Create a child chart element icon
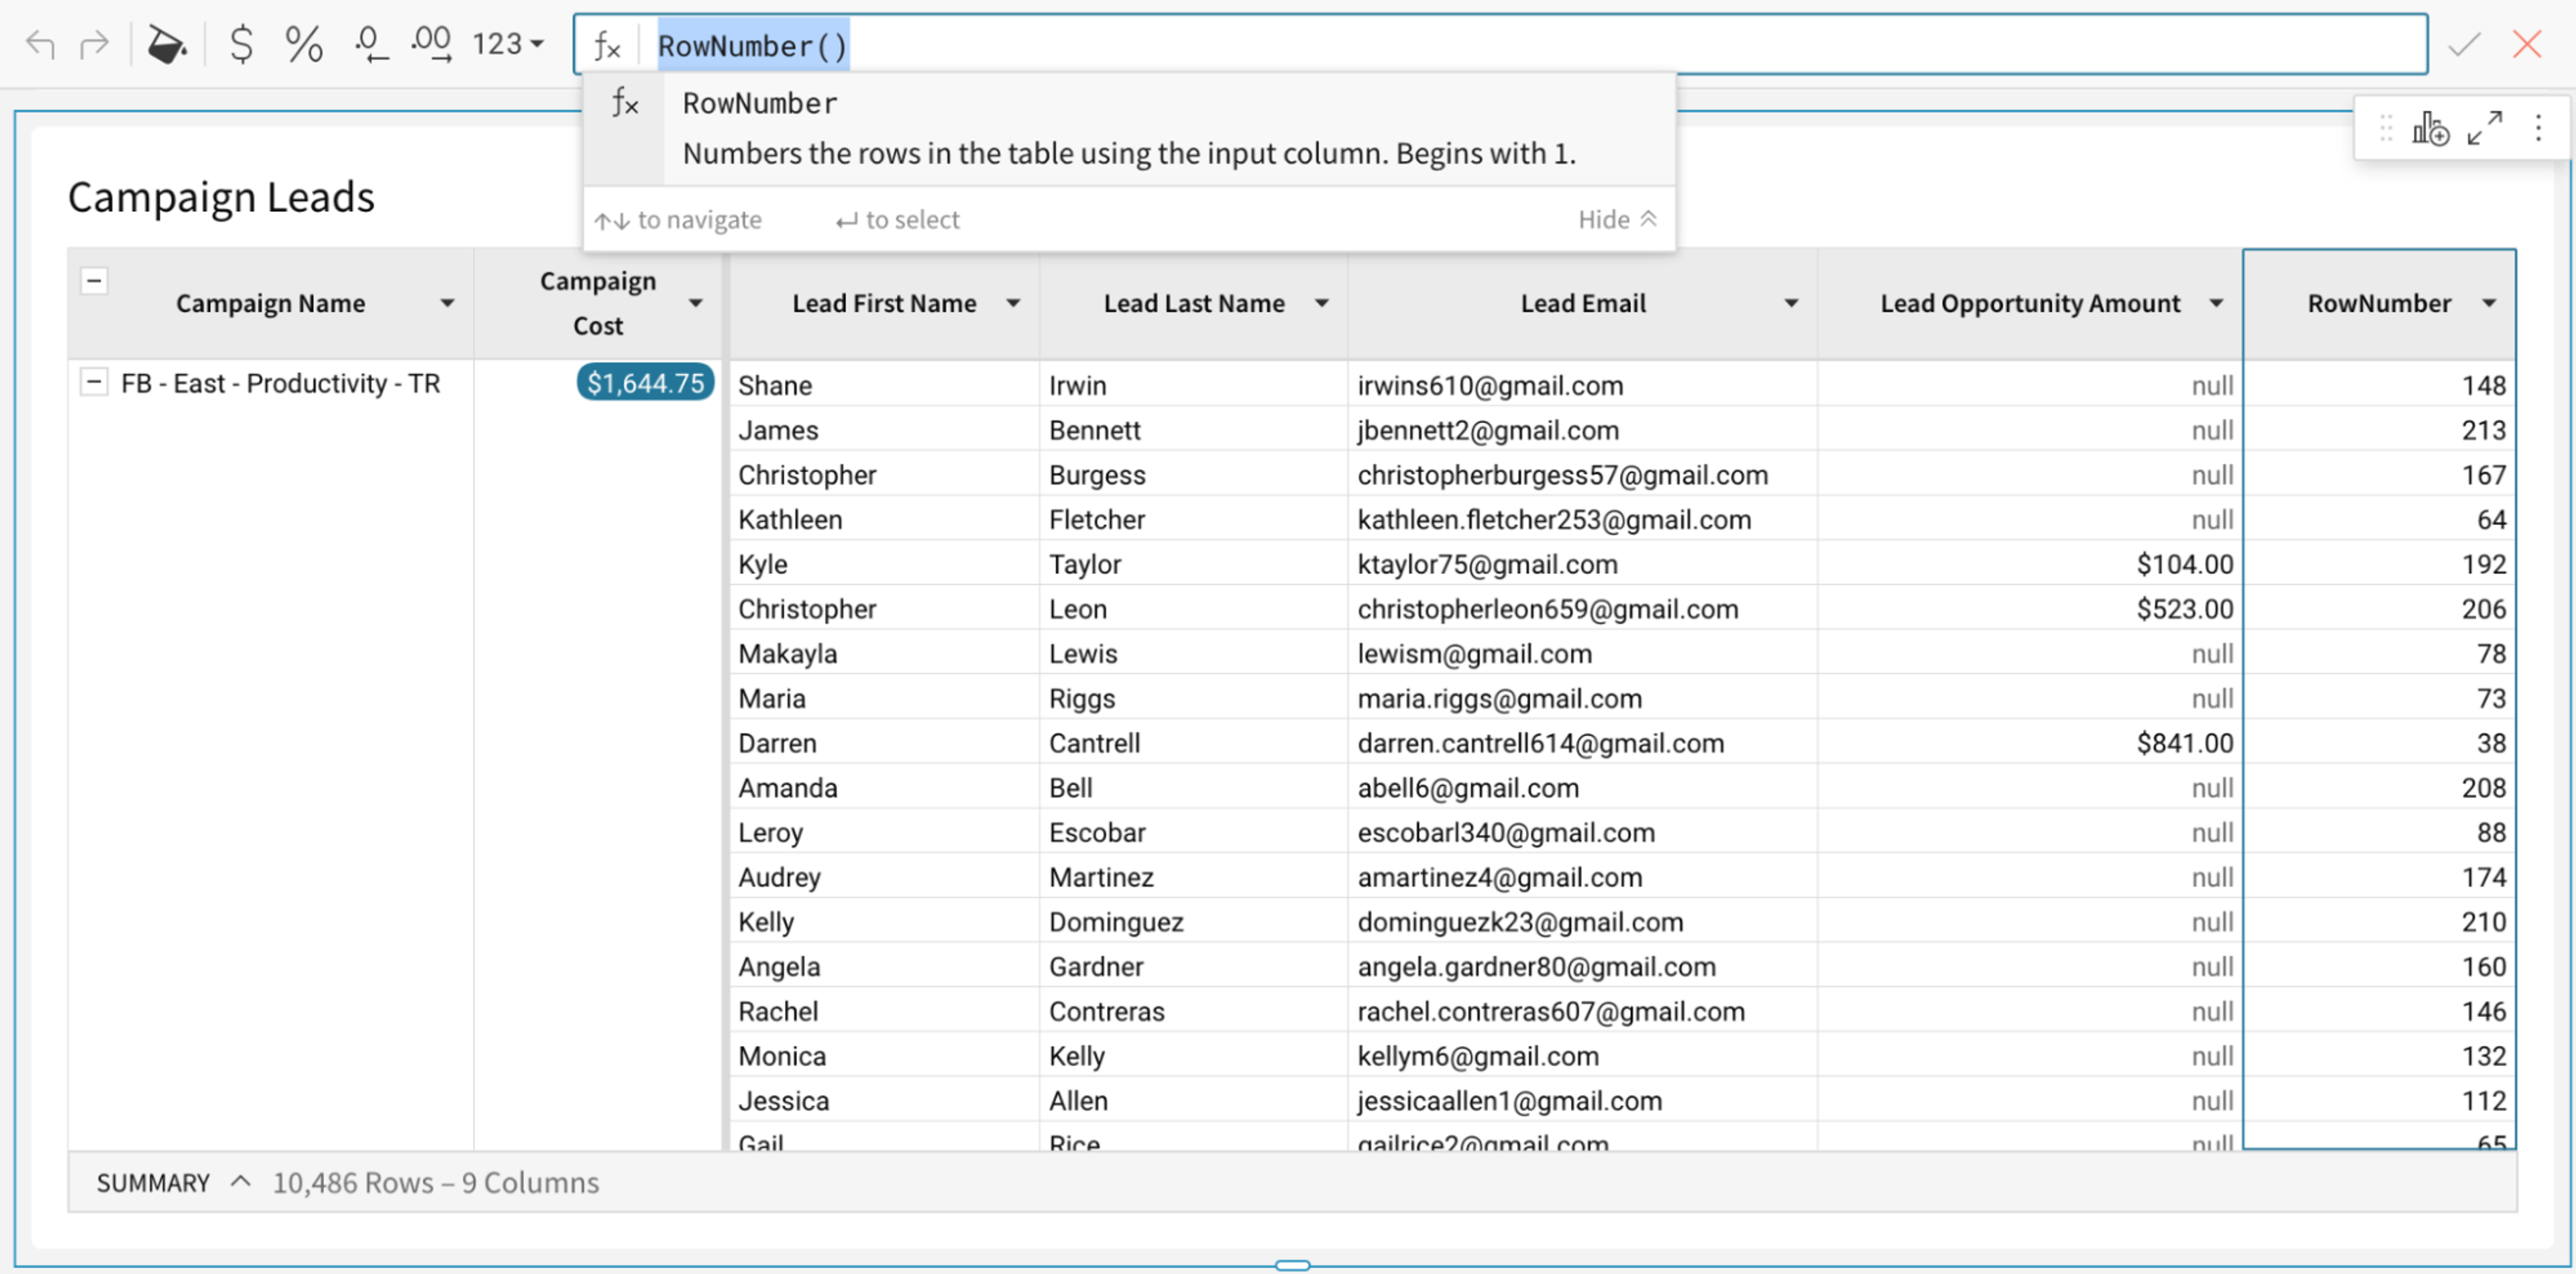2576x1274 pixels. 2430,128
